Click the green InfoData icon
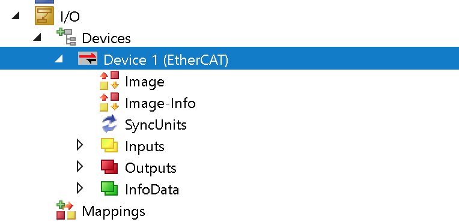 tap(109, 188)
